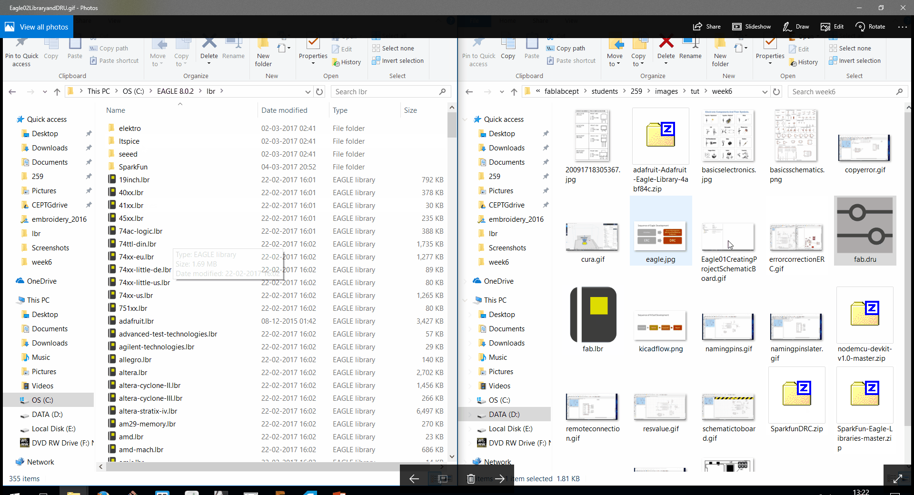Select the SparkFun folder row
Viewport: 914px width, 495px height.
click(276, 167)
